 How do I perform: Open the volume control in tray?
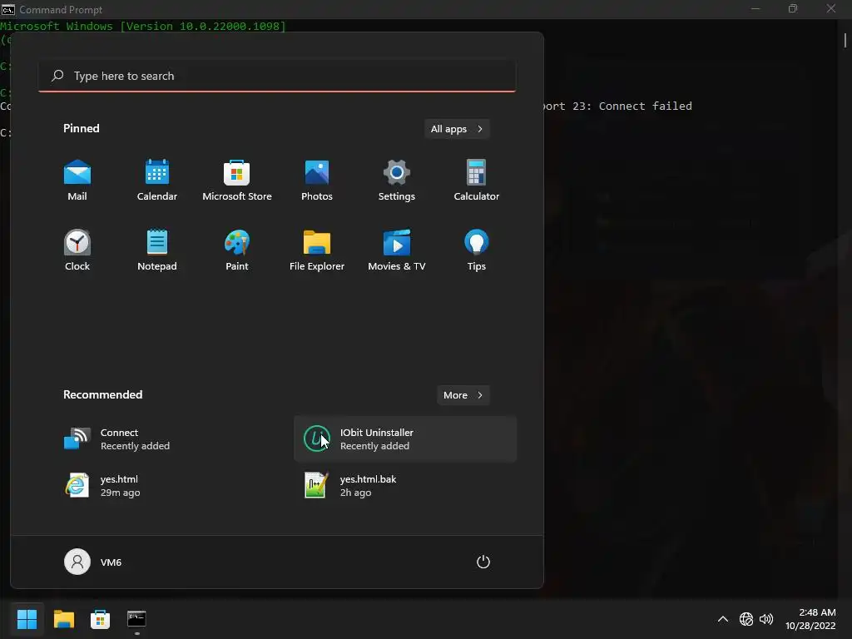pos(766,619)
